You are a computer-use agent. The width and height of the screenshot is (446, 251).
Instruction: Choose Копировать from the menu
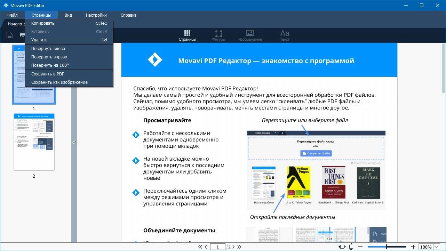click(x=69, y=23)
